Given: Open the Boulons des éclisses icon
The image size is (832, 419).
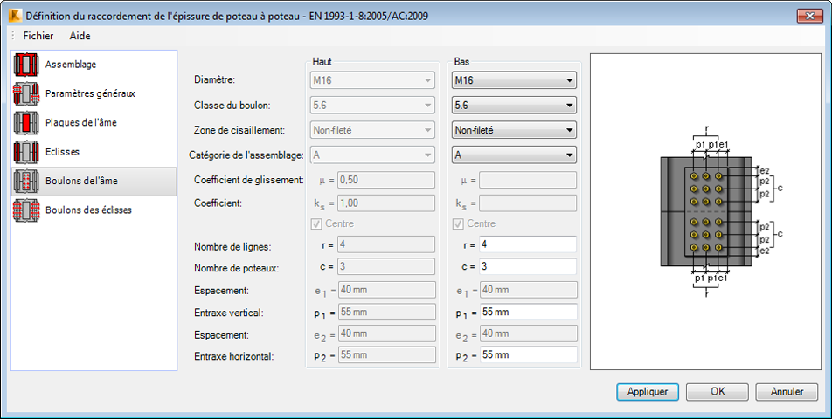Looking at the screenshot, I should point(26,209).
